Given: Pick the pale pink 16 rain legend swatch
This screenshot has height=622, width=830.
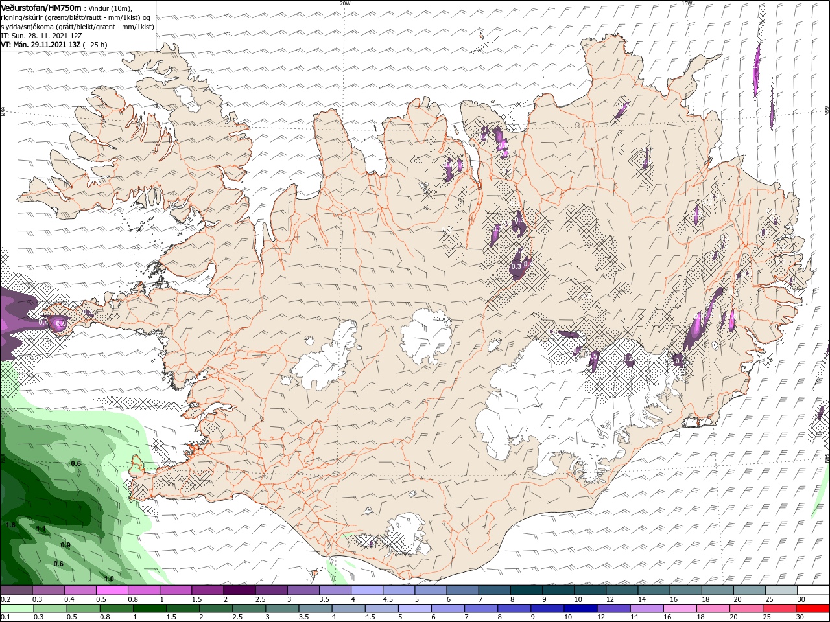Looking at the screenshot, I should (681, 608).
